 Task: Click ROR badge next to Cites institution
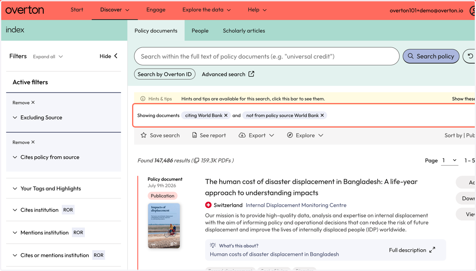[x=68, y=210]
